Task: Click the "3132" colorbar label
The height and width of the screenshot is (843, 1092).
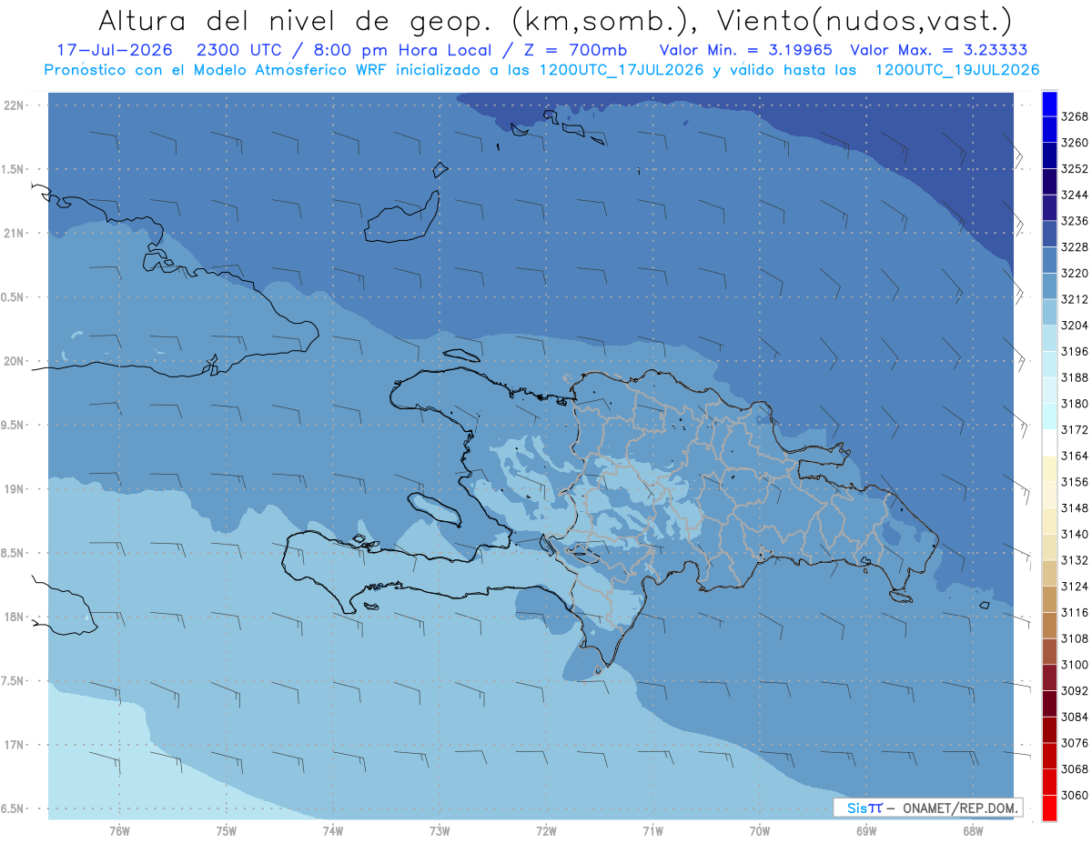Action: (1075, 560)
